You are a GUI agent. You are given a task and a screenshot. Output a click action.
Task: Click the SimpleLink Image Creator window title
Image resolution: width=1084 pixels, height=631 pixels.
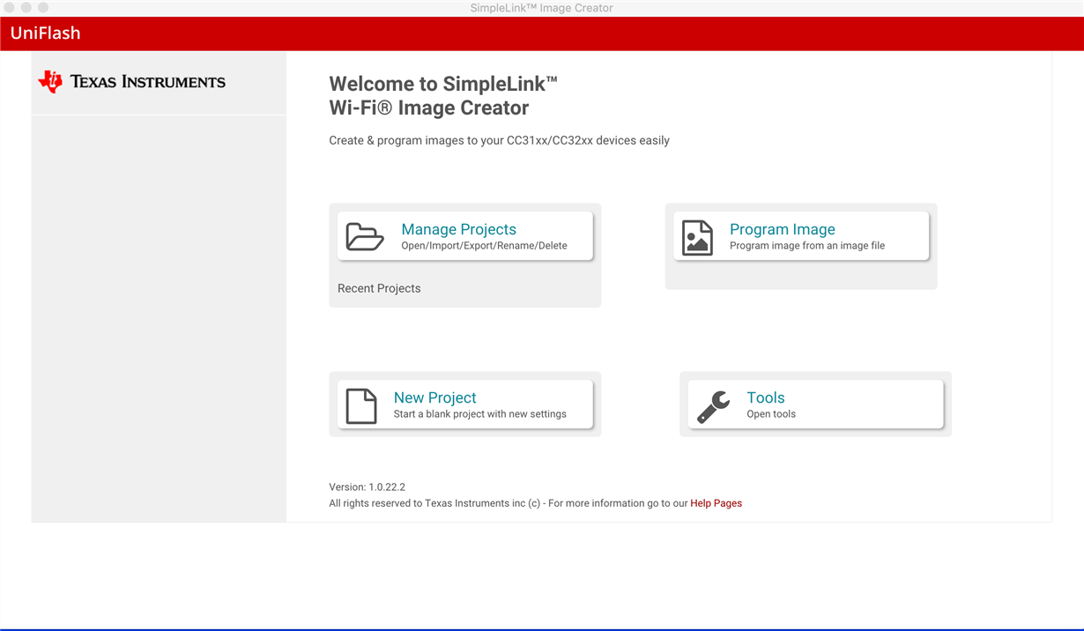(541, 8)
